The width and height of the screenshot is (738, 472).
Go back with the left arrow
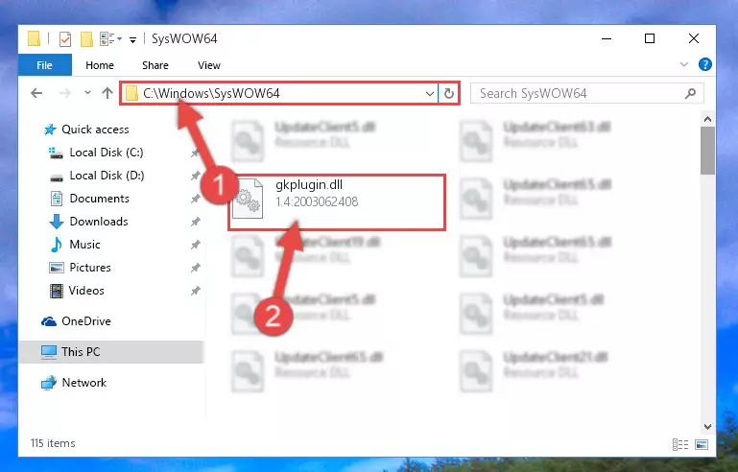click(x=36, y=93)
